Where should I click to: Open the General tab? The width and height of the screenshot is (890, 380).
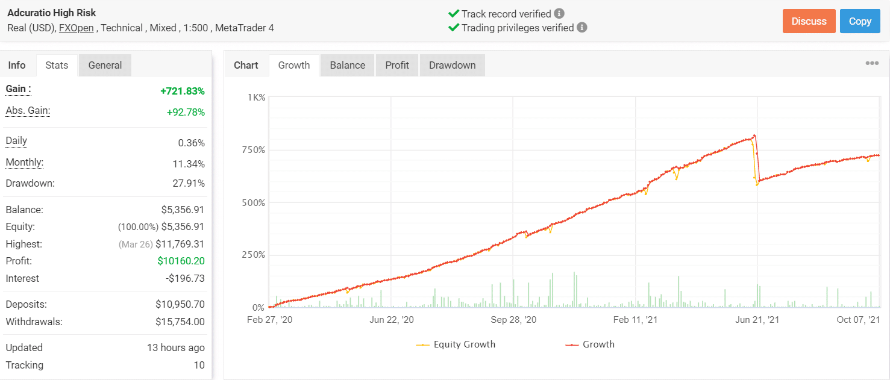tap(104, 64)
